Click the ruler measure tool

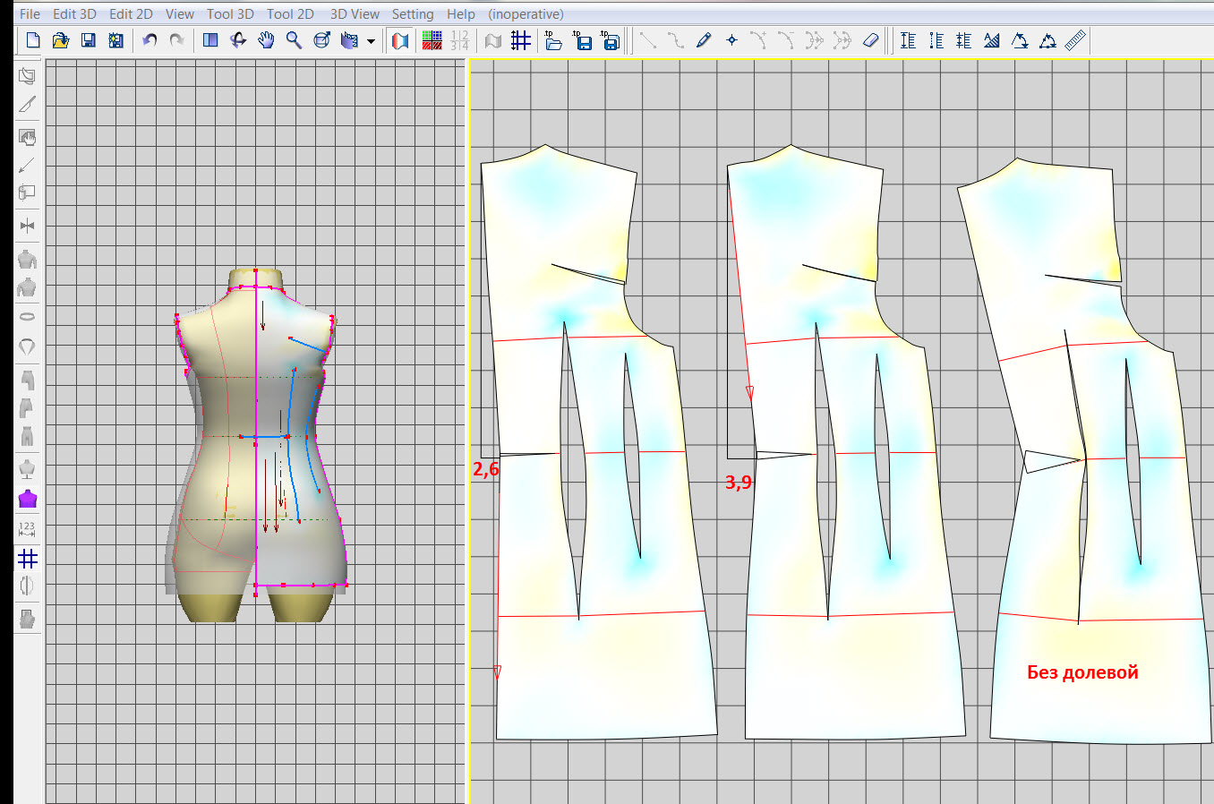1075,40
